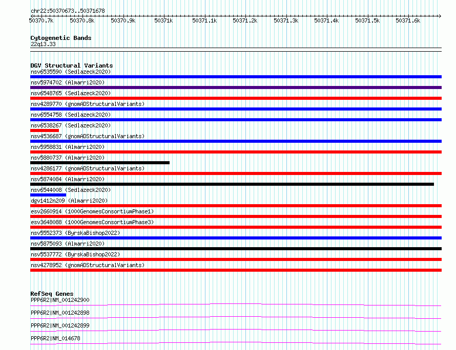Open the PPP6R2|NM_001242898 transcript label
The width and height of the screenshot is (456, 350).
[60, 313]
